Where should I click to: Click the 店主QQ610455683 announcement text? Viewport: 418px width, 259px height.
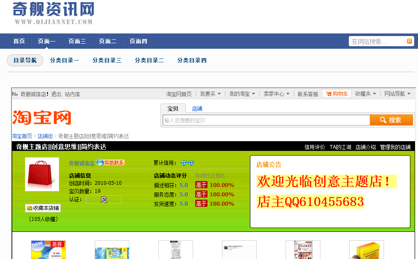click(x=310, y=201)
